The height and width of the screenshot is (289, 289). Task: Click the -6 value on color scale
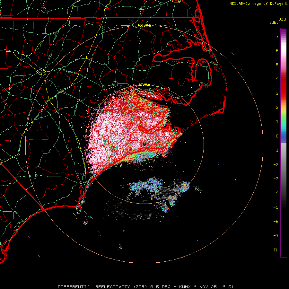coord(276,222)
